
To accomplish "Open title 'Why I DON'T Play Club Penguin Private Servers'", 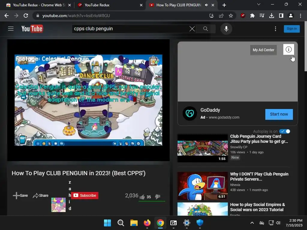I will tap(259, 177).
